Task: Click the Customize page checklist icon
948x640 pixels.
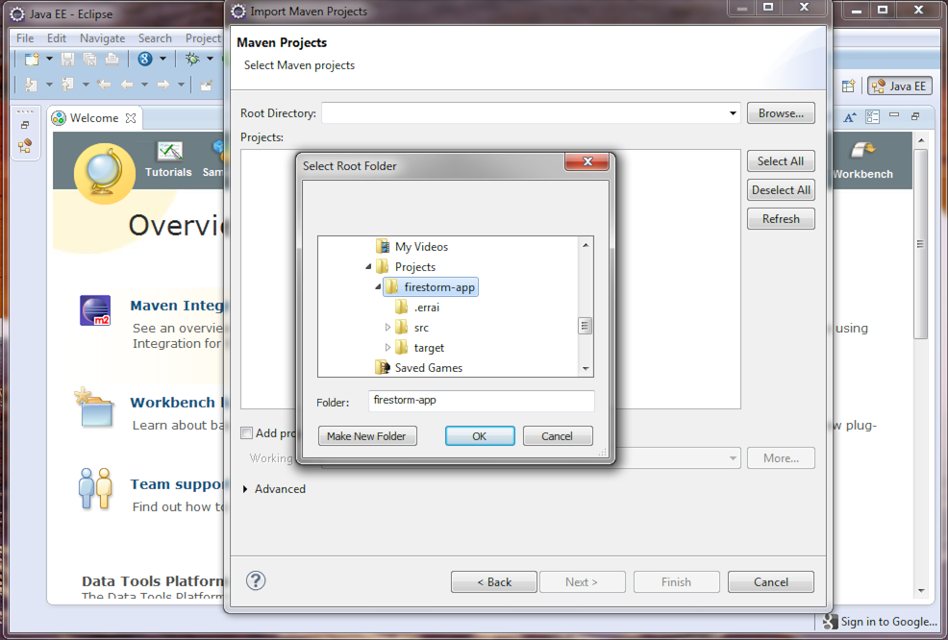Action: coord(872,116)
